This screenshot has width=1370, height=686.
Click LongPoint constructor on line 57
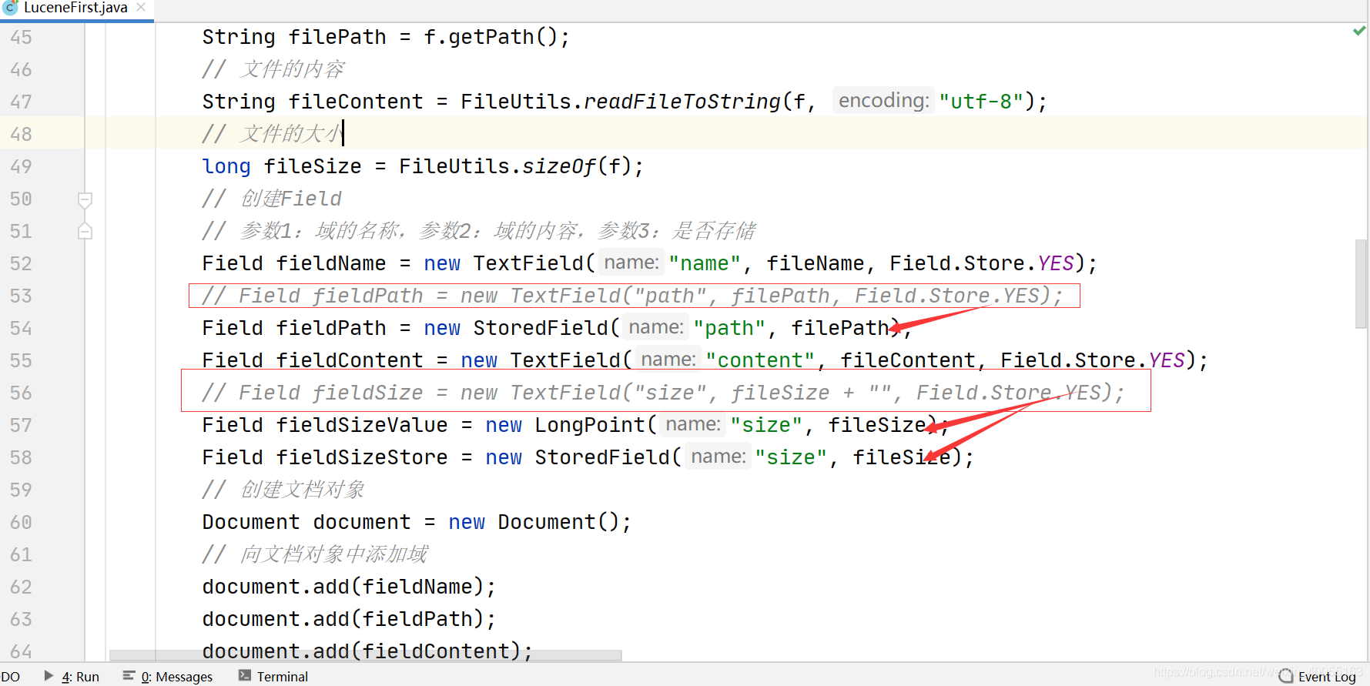(590, 425)
